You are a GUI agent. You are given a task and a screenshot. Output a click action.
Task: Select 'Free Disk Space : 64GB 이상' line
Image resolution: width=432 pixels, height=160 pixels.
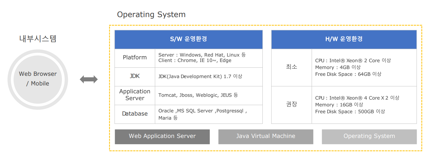click(x=348, y=74)
